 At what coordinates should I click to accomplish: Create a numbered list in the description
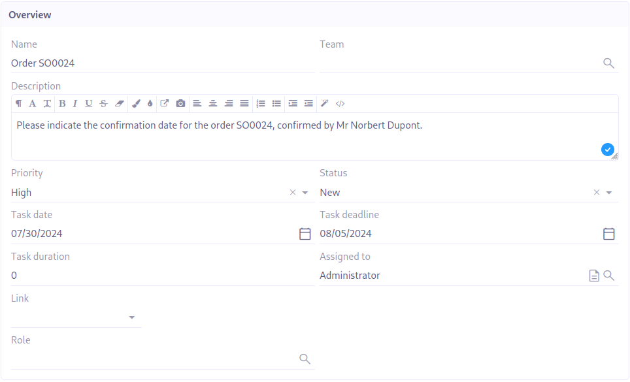(259, 103)
